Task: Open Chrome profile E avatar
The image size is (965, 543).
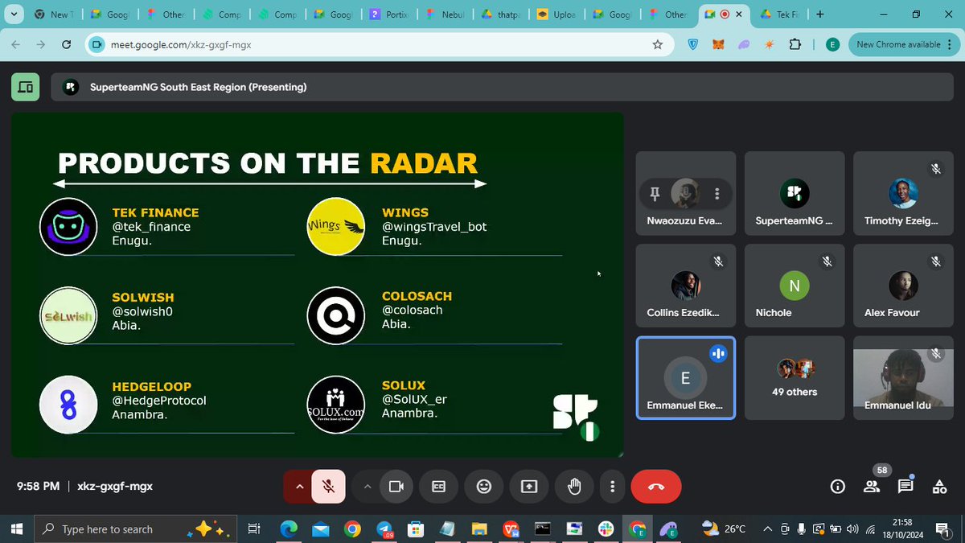Action: (832, 45)
